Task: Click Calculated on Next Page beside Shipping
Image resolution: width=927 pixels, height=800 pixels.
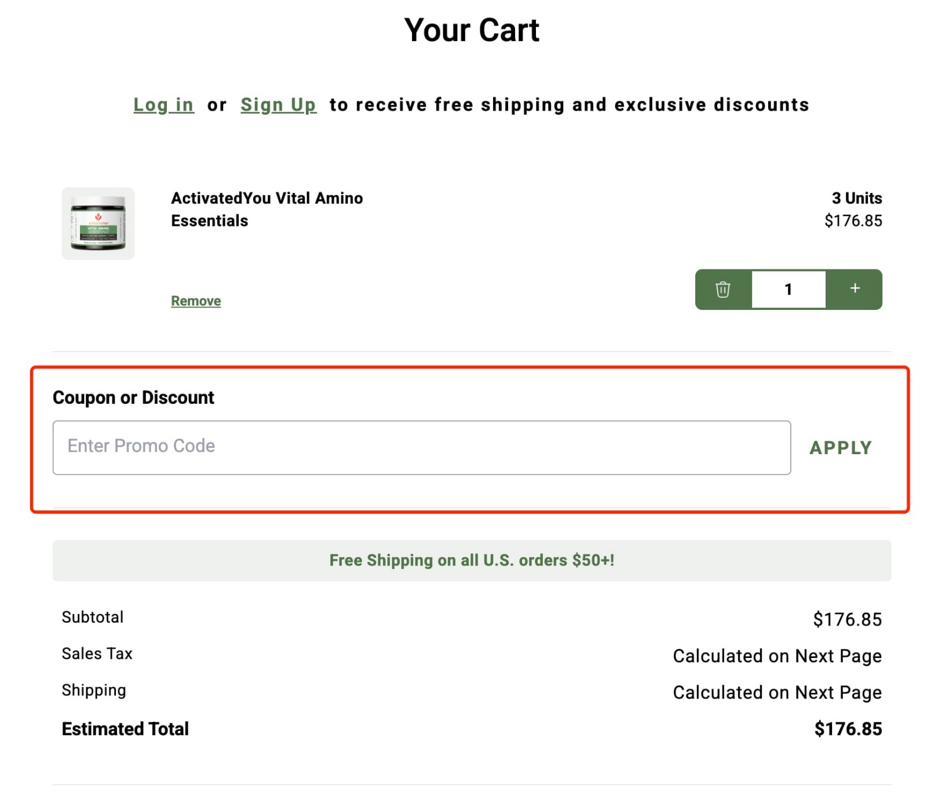Action: point(777,692)
